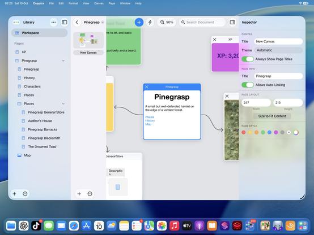Toggle Allows Auto-Linking switch
Screen dimensions: 314x235
tap(248, 85)
